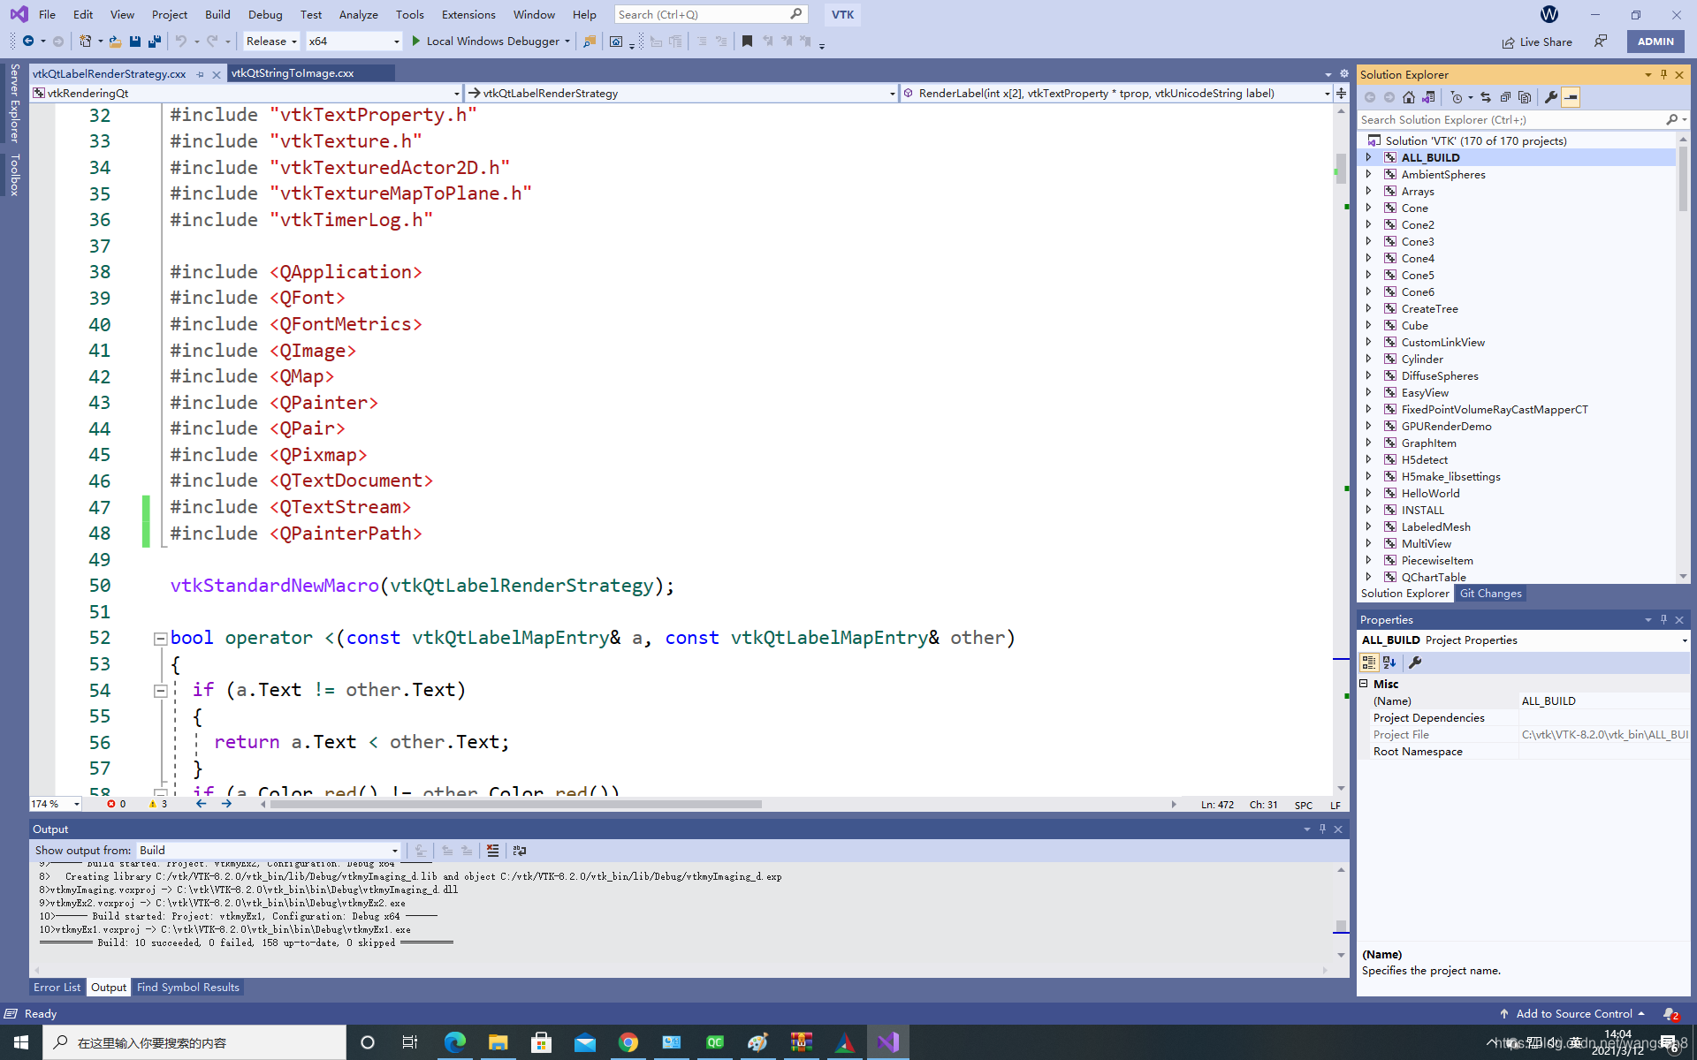
Task: Collapse the if block at line 54
Action: (161, 691)
